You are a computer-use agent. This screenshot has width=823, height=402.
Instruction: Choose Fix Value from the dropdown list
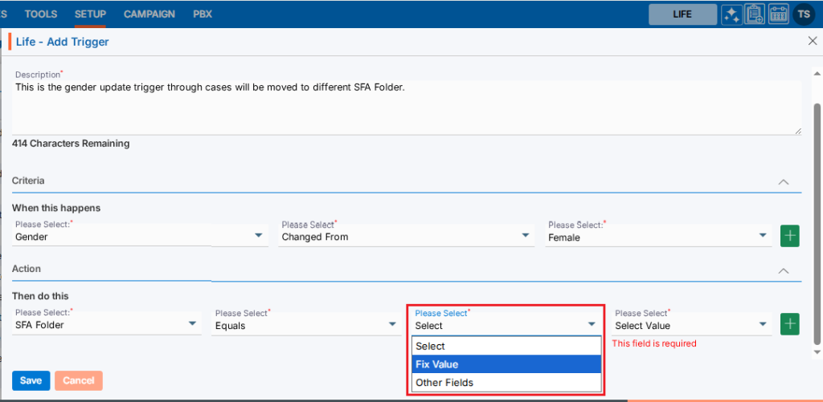[x=506, y=364]
